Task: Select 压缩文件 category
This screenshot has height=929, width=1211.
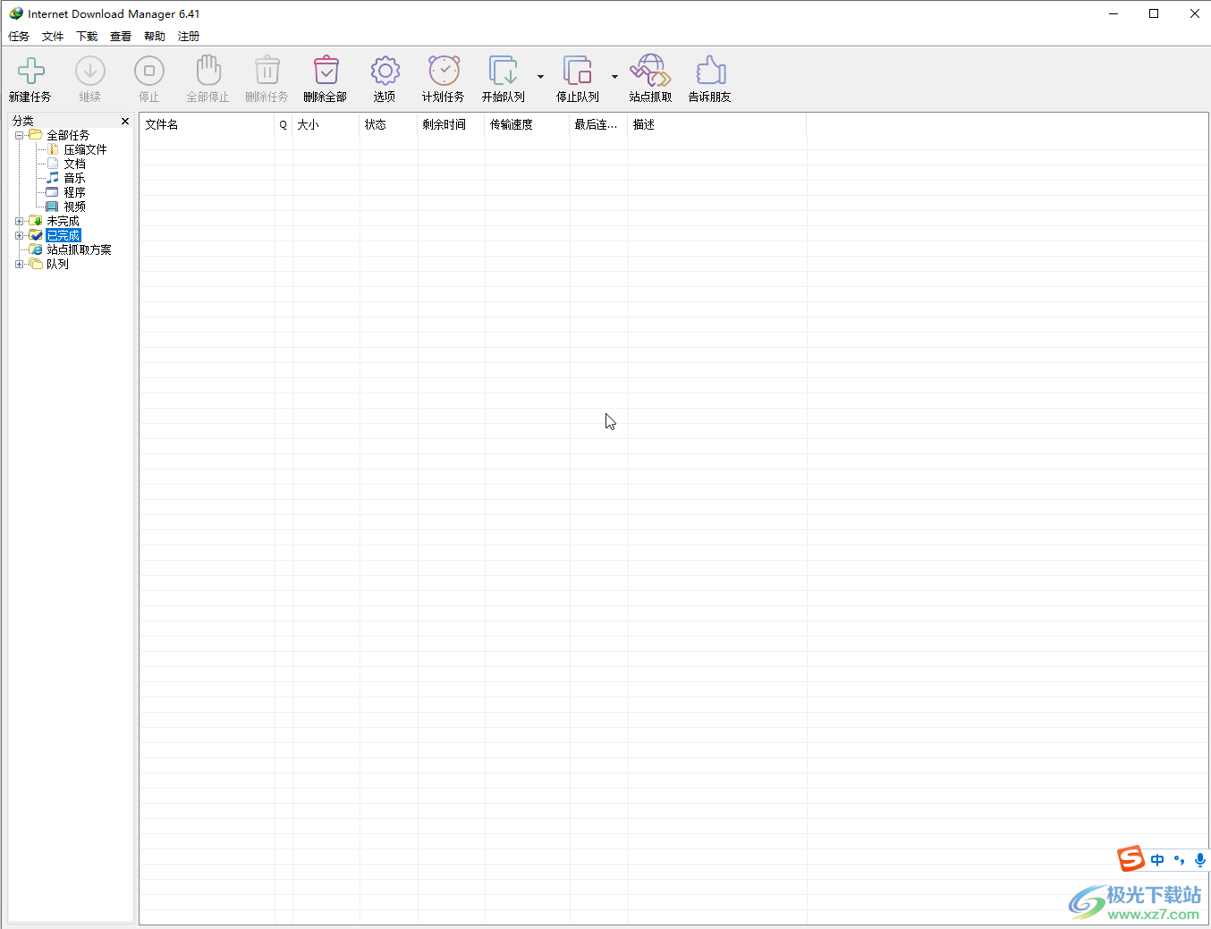Action: click(x=85, y=149)
